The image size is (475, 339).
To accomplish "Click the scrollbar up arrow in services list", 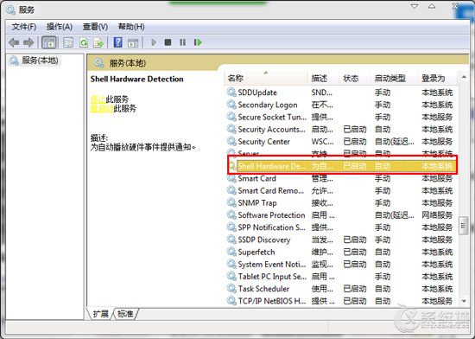I will [464, 77].
